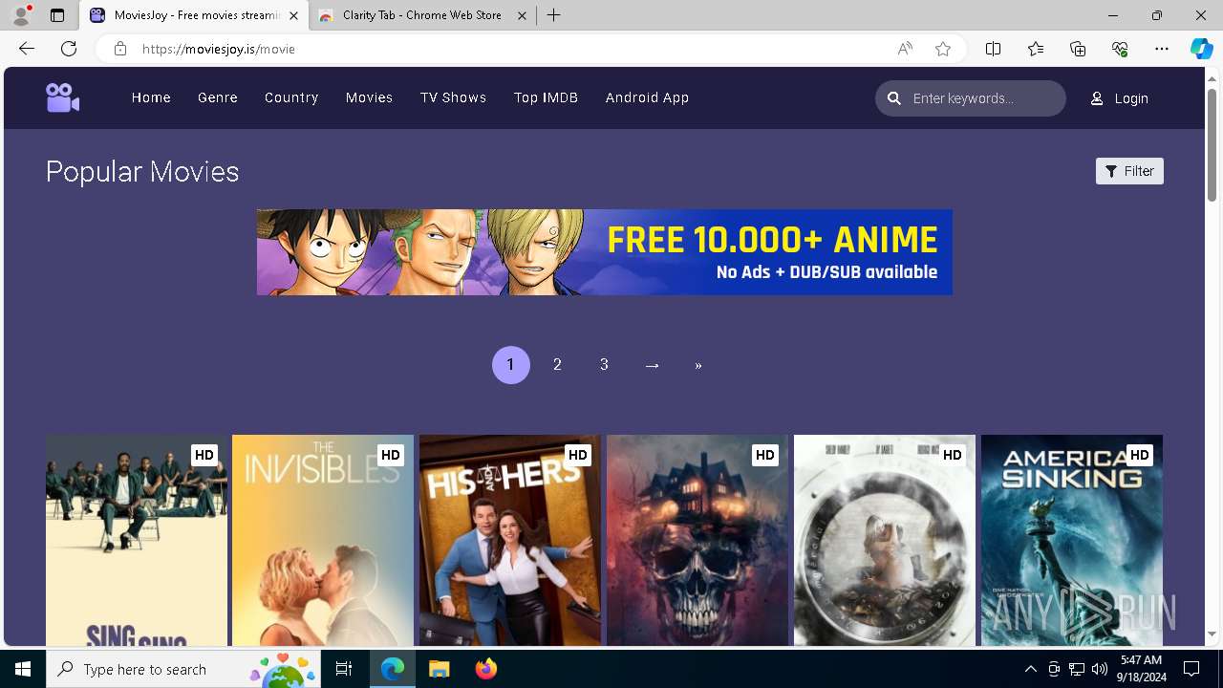The height and width of the screenshot is (688, 1223).
Task: Refresh the page
Action: tap(69, 49)
